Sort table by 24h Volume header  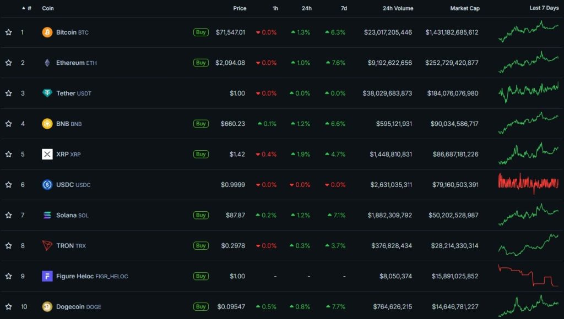[398, 9]
